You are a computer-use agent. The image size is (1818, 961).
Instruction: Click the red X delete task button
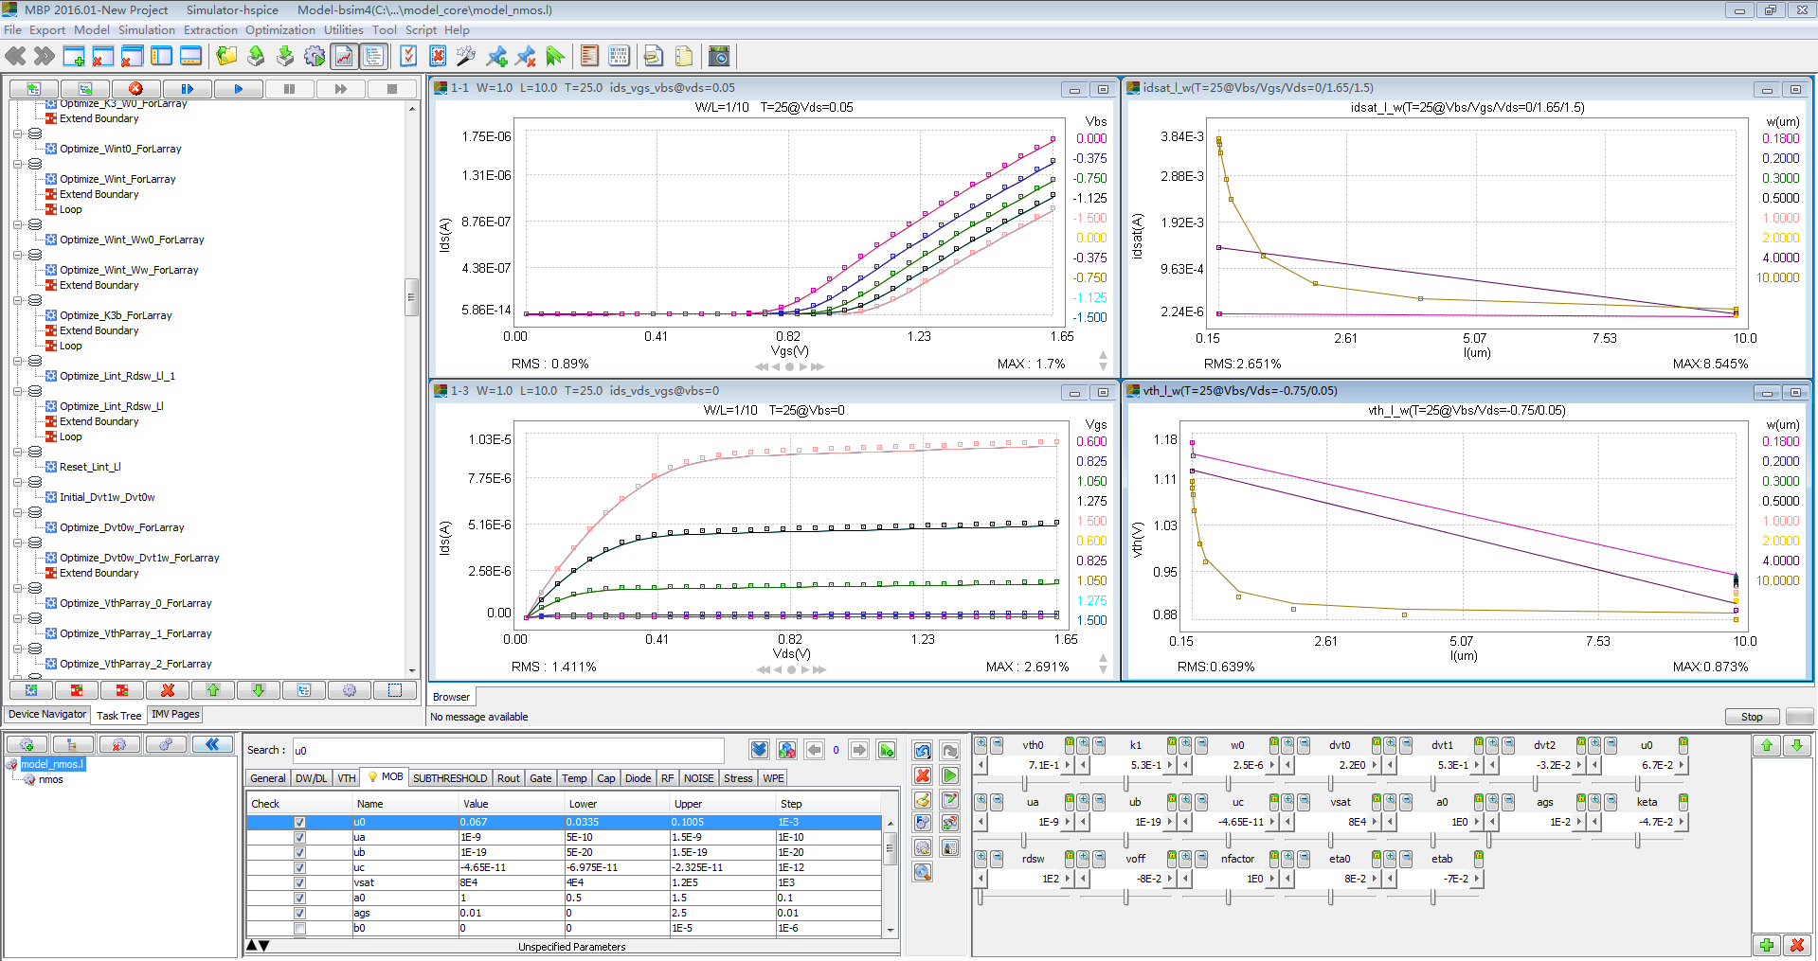(168, 690)
